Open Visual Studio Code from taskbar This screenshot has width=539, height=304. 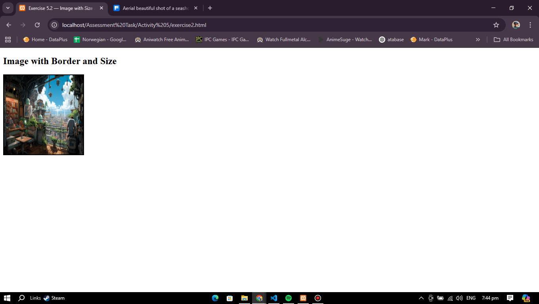pos(274,298)
